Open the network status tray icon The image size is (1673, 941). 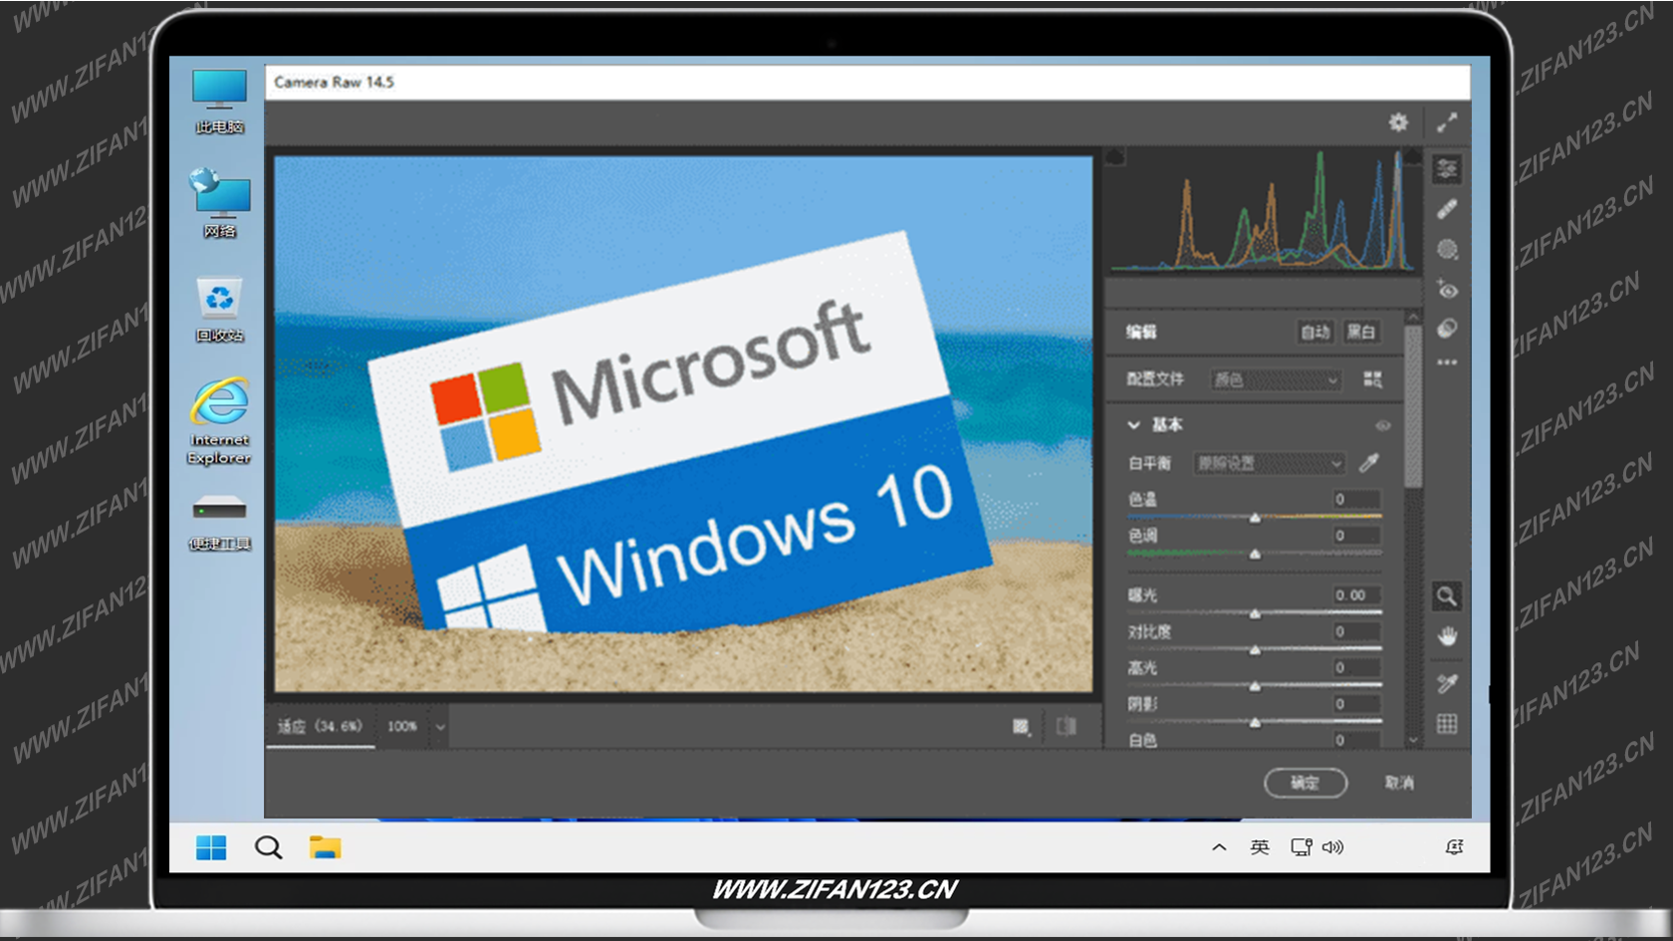(x=1301, y=847)
